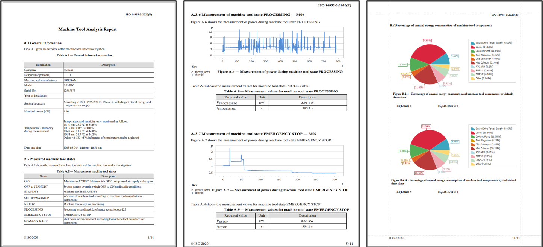This screenshot has height=247, width=543.
Task: Click the Coolant Pump legend icon, top chart
Action: [x=473, y=51]
